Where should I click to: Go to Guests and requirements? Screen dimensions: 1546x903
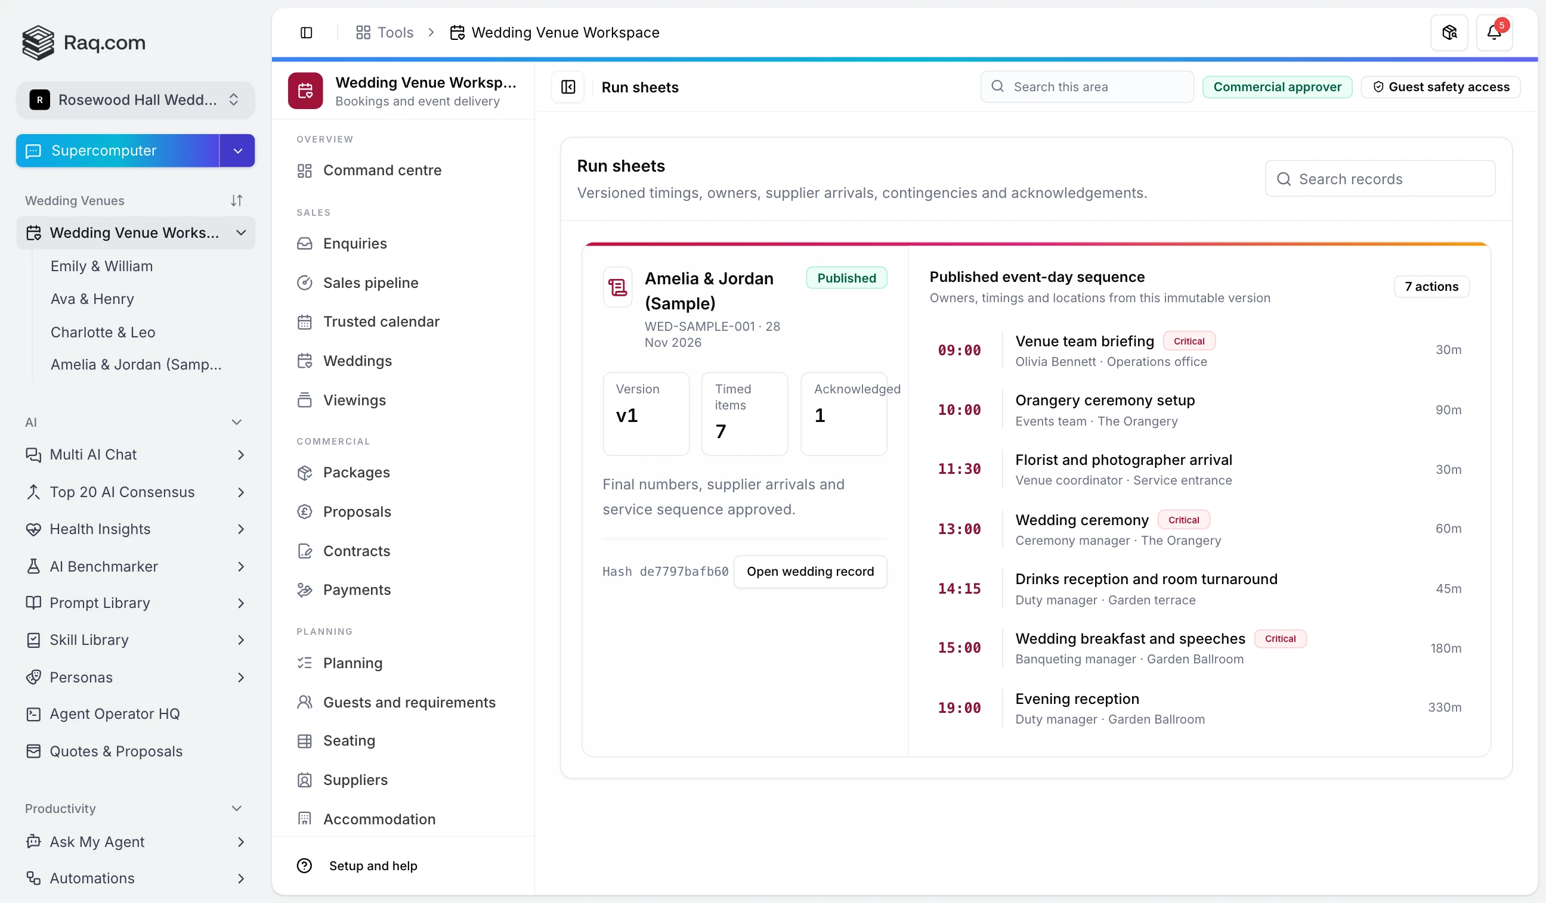pyautogui.click(x=409, y=703)
